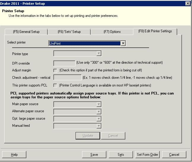
Task: Toggle This printer supports PCL checkbox
Action: [x=55, y=85]
